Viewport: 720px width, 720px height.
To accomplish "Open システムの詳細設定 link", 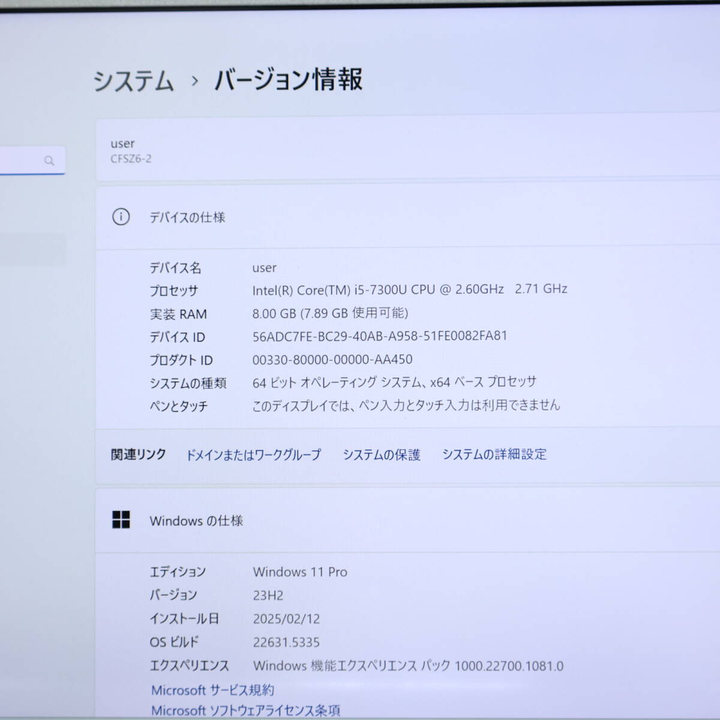I will pyautogui.click(x=494, y=454).
